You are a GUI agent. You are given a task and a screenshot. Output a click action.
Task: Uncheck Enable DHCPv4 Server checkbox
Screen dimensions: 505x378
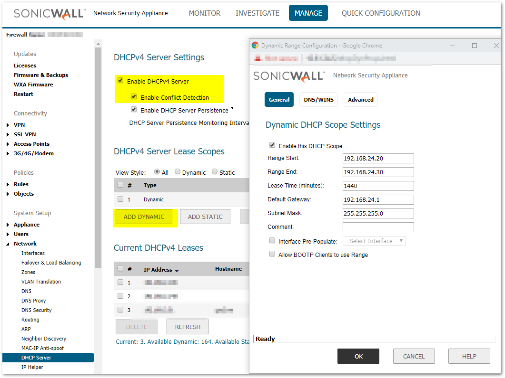[x=120, y=81]
